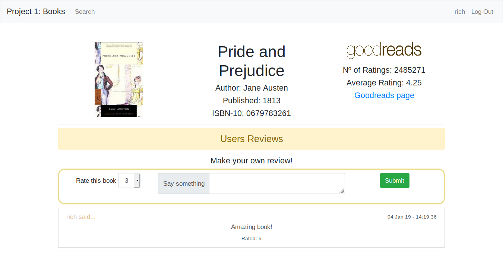This screenshot has width=503, height=273.
Task: Click the ISBN-10 number line
Action: pos(251,113)
